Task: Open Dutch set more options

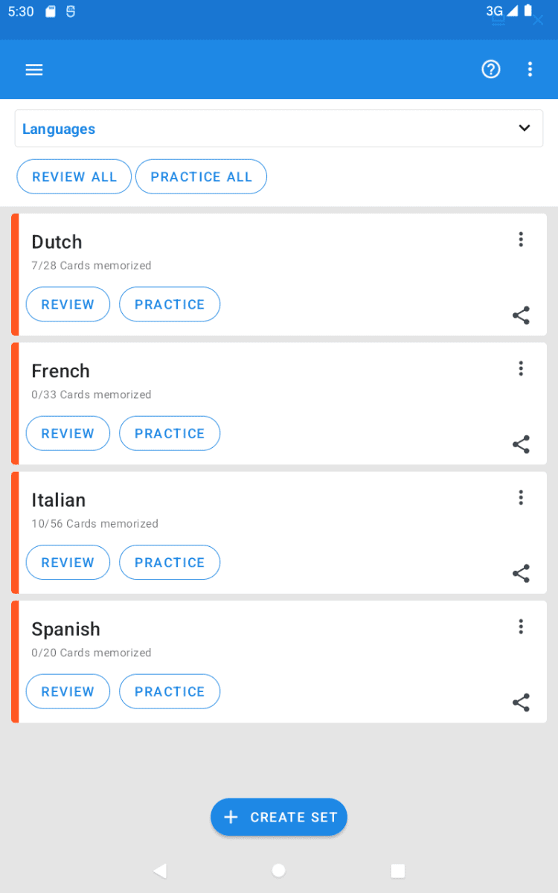Action: tap(521, 240)
